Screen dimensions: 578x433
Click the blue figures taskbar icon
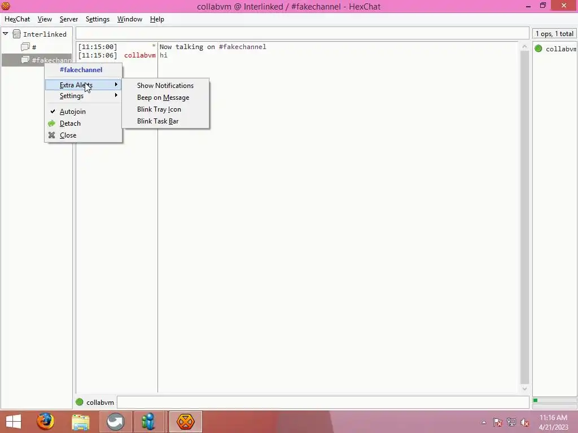point(148,422)
